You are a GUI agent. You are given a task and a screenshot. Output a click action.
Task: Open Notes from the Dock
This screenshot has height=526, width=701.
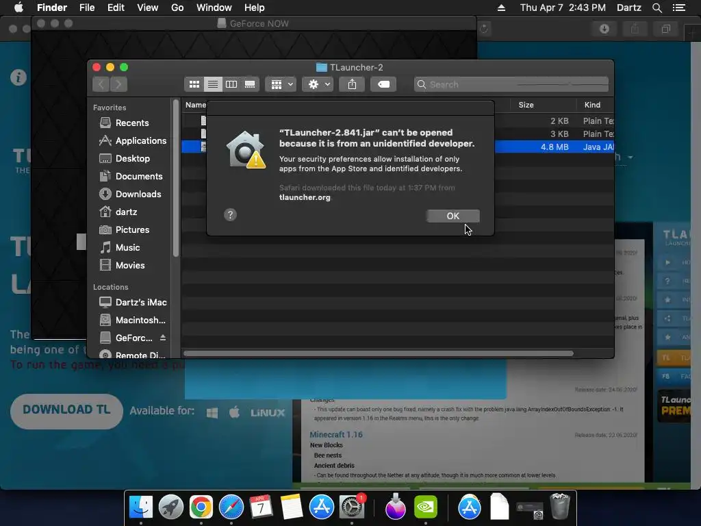[292, 507]
